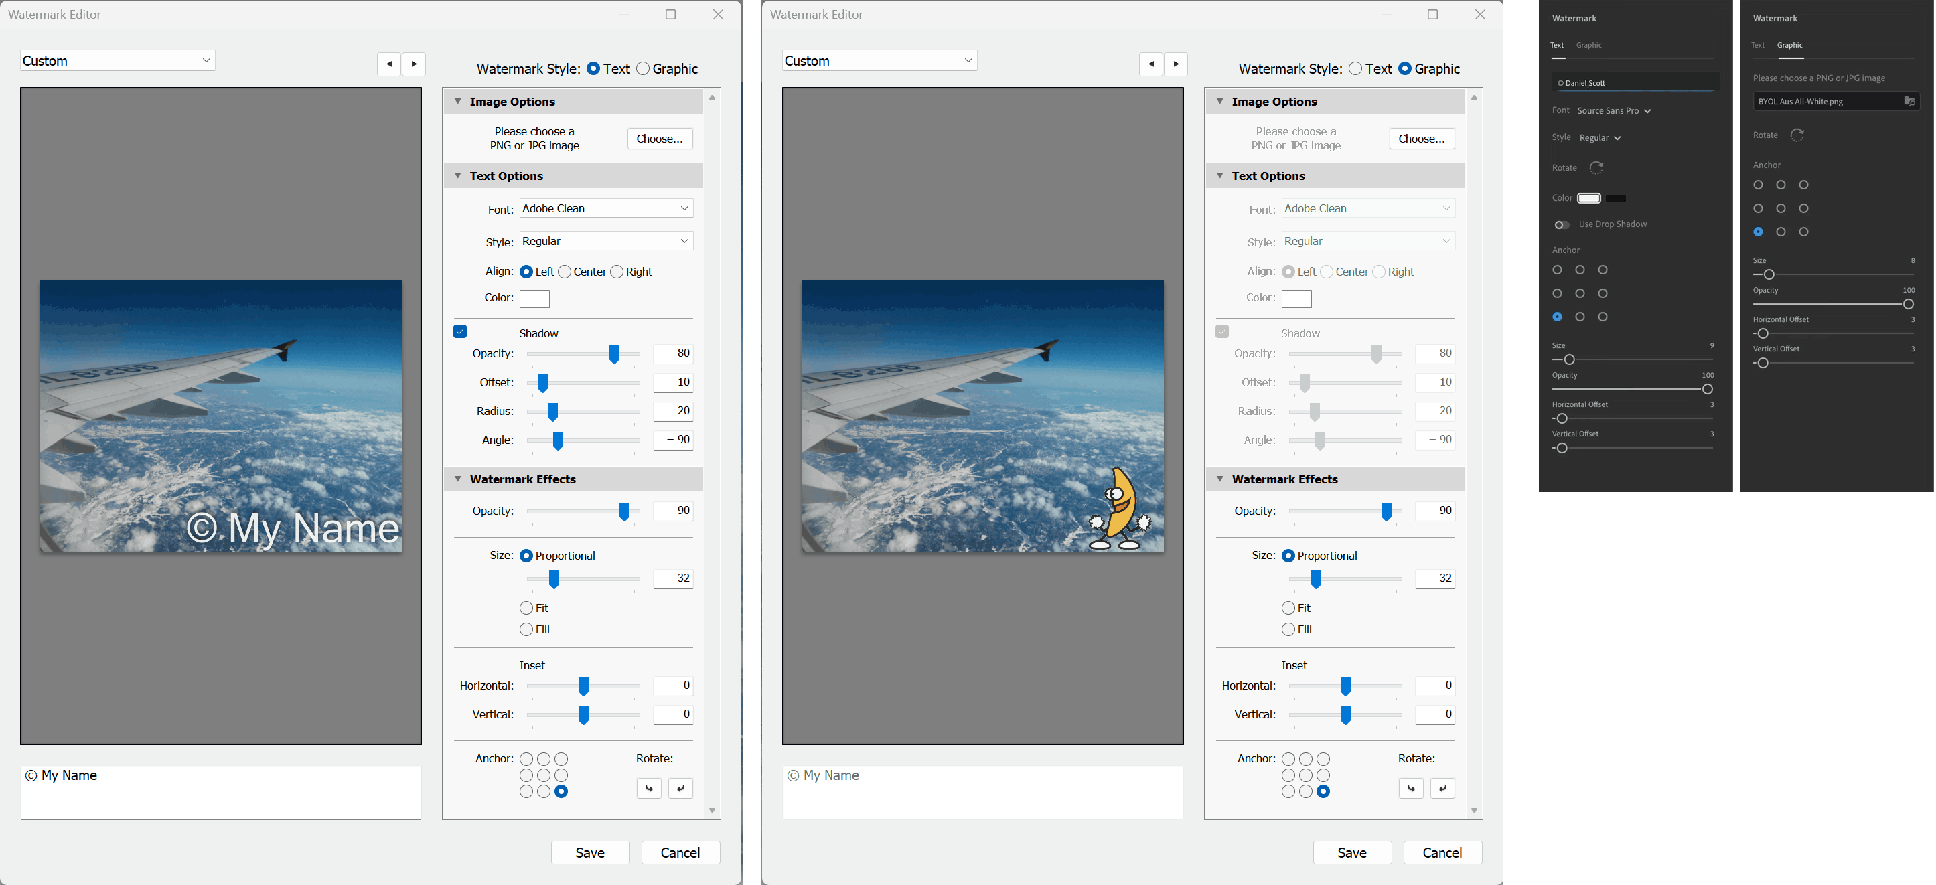Screen dimensions: 1936x885
Task: Click the Rotate icon under the BYOL file field
Action: coord(1797,135)
